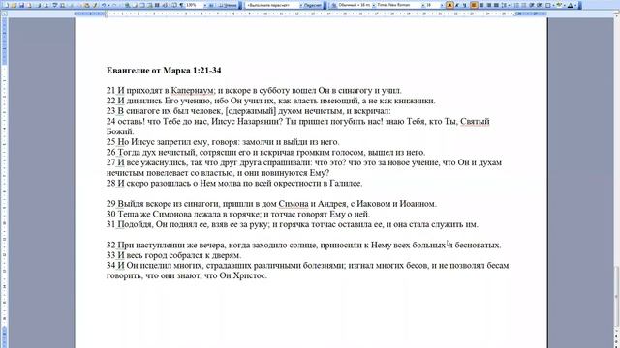Paste with the clipboard icon
The width and height of the screenshot is (620, 348).
[x=86, y=5]
